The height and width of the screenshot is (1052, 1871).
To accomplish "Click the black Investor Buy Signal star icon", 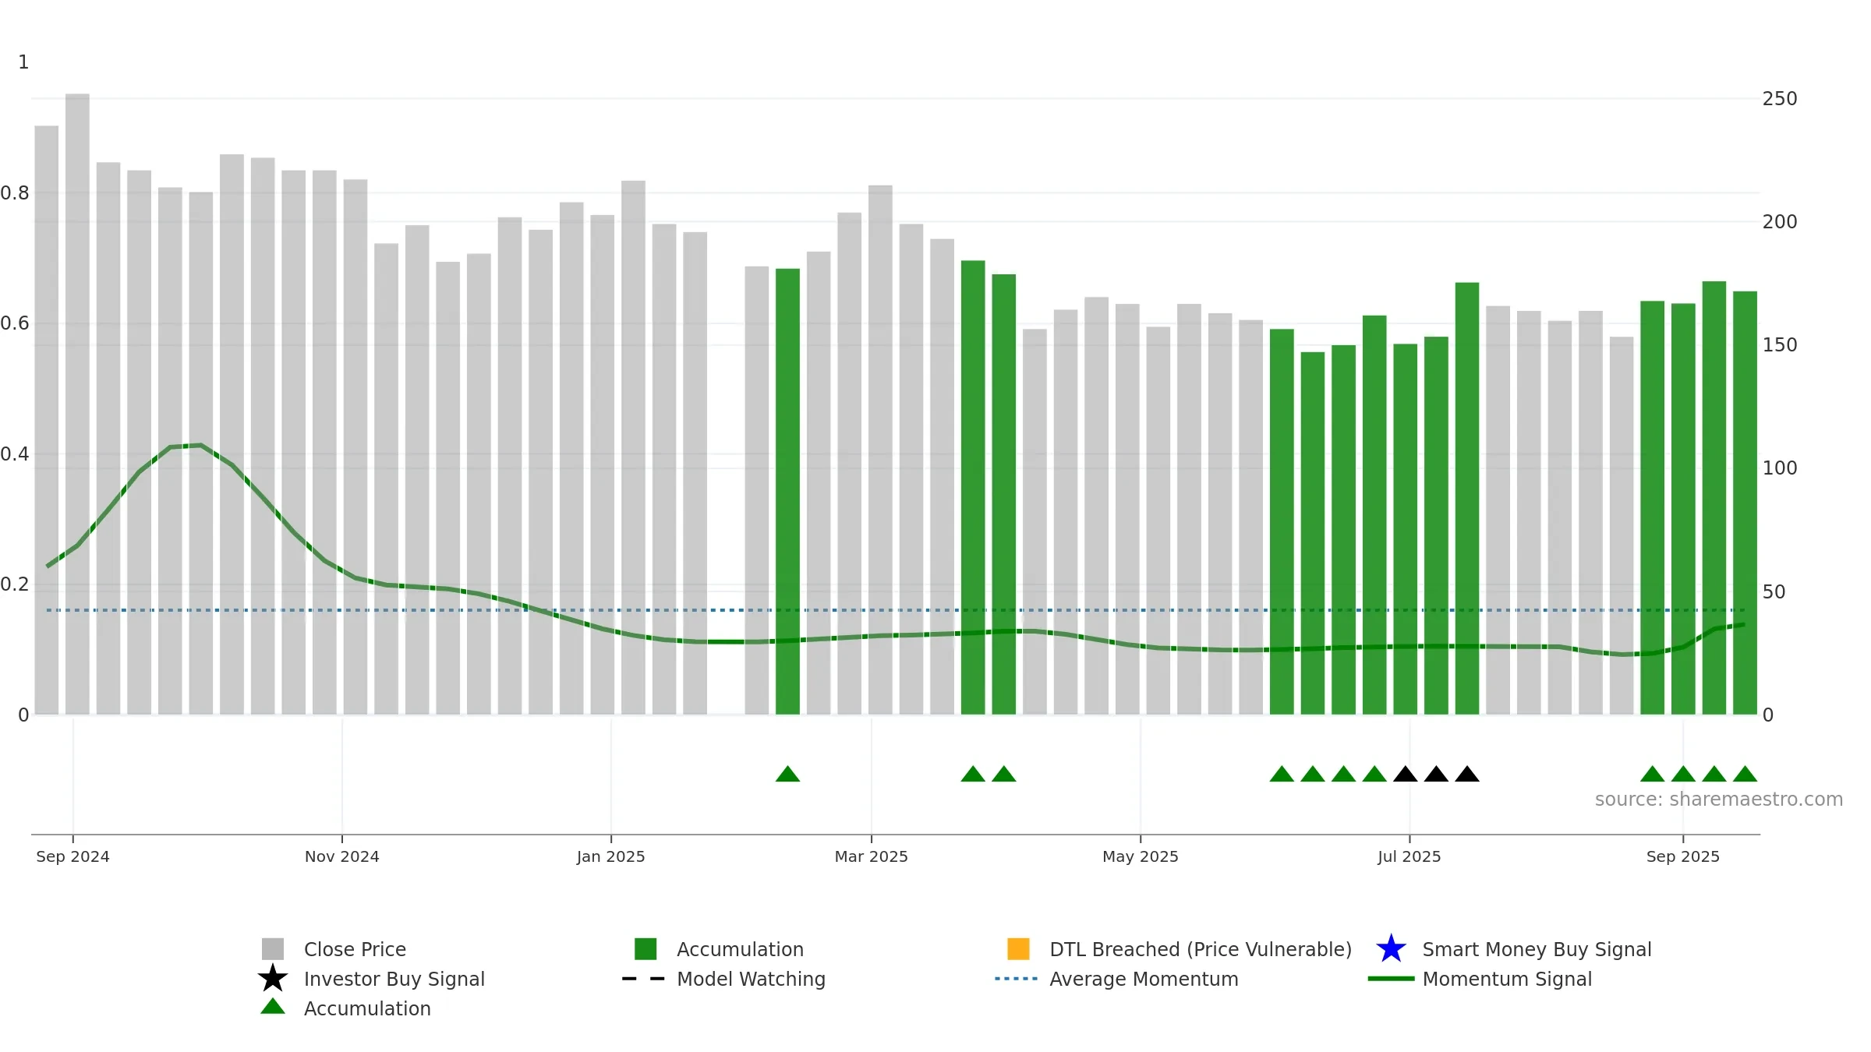I will [x=272, y=978].
